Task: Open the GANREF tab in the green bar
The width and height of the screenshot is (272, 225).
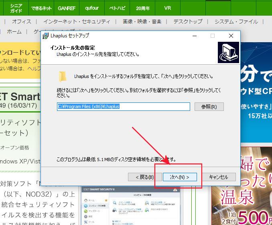Action: pyautogui.click(x=67, y=8)
